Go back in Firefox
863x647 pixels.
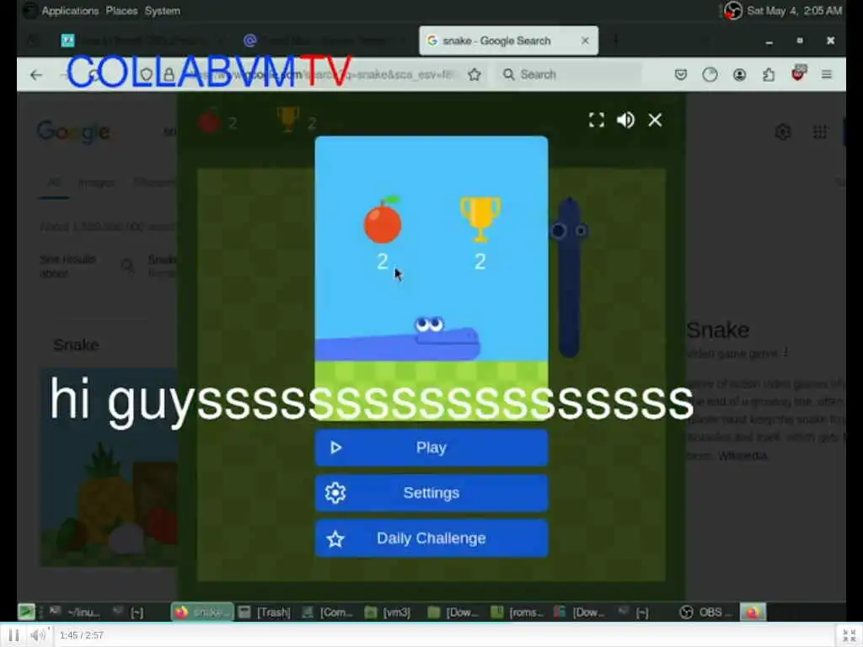(36, 75)
